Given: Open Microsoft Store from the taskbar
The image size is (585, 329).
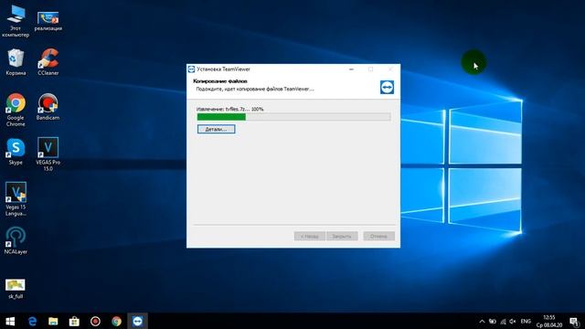Looking at the screenshot, I should pyautogui.click(x=74, y=321).
